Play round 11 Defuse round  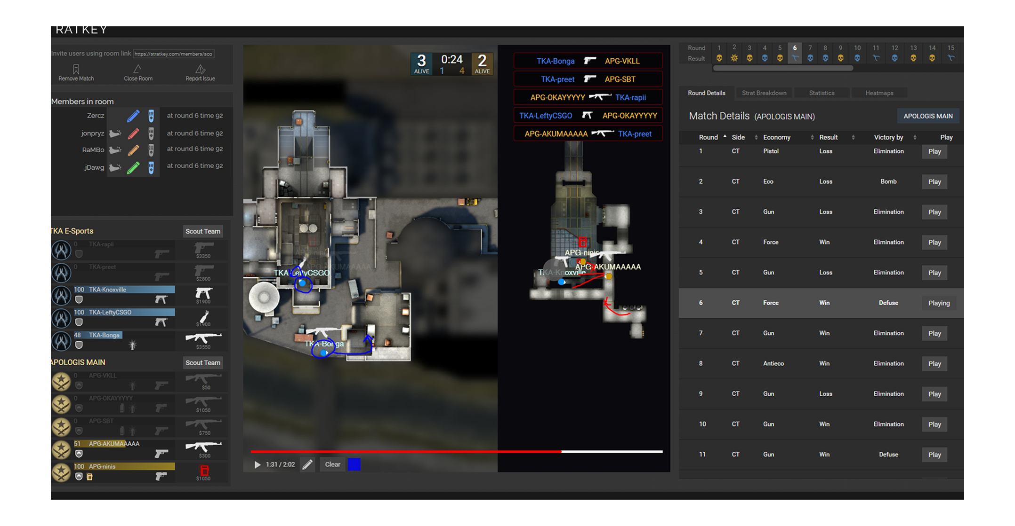click(934, 455)
